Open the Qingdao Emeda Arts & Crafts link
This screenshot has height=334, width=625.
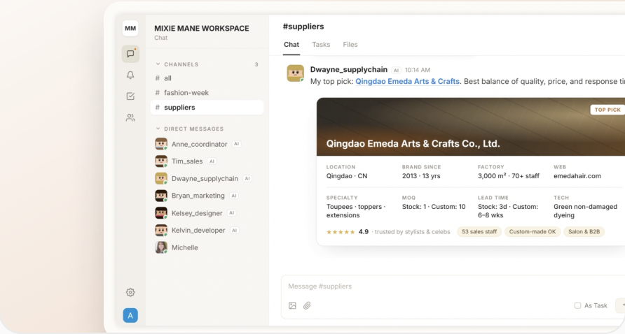407,81
